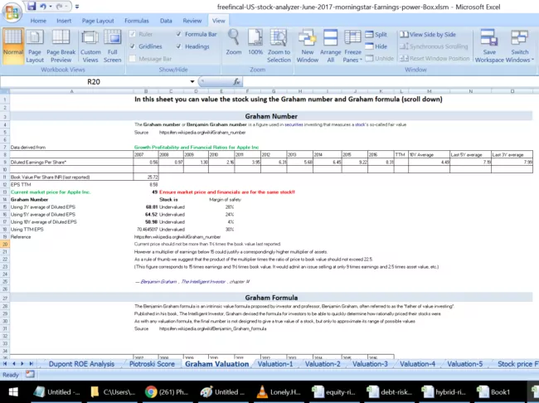Click the Custom Views icon
539x403 pixels.
[90, 45]
